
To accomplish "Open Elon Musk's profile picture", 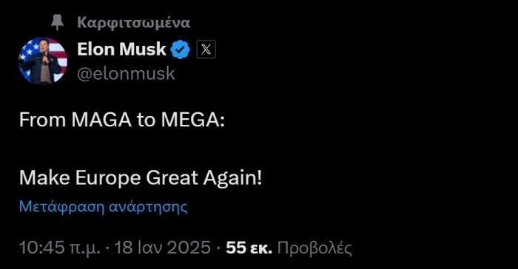I will click(43, 61).
